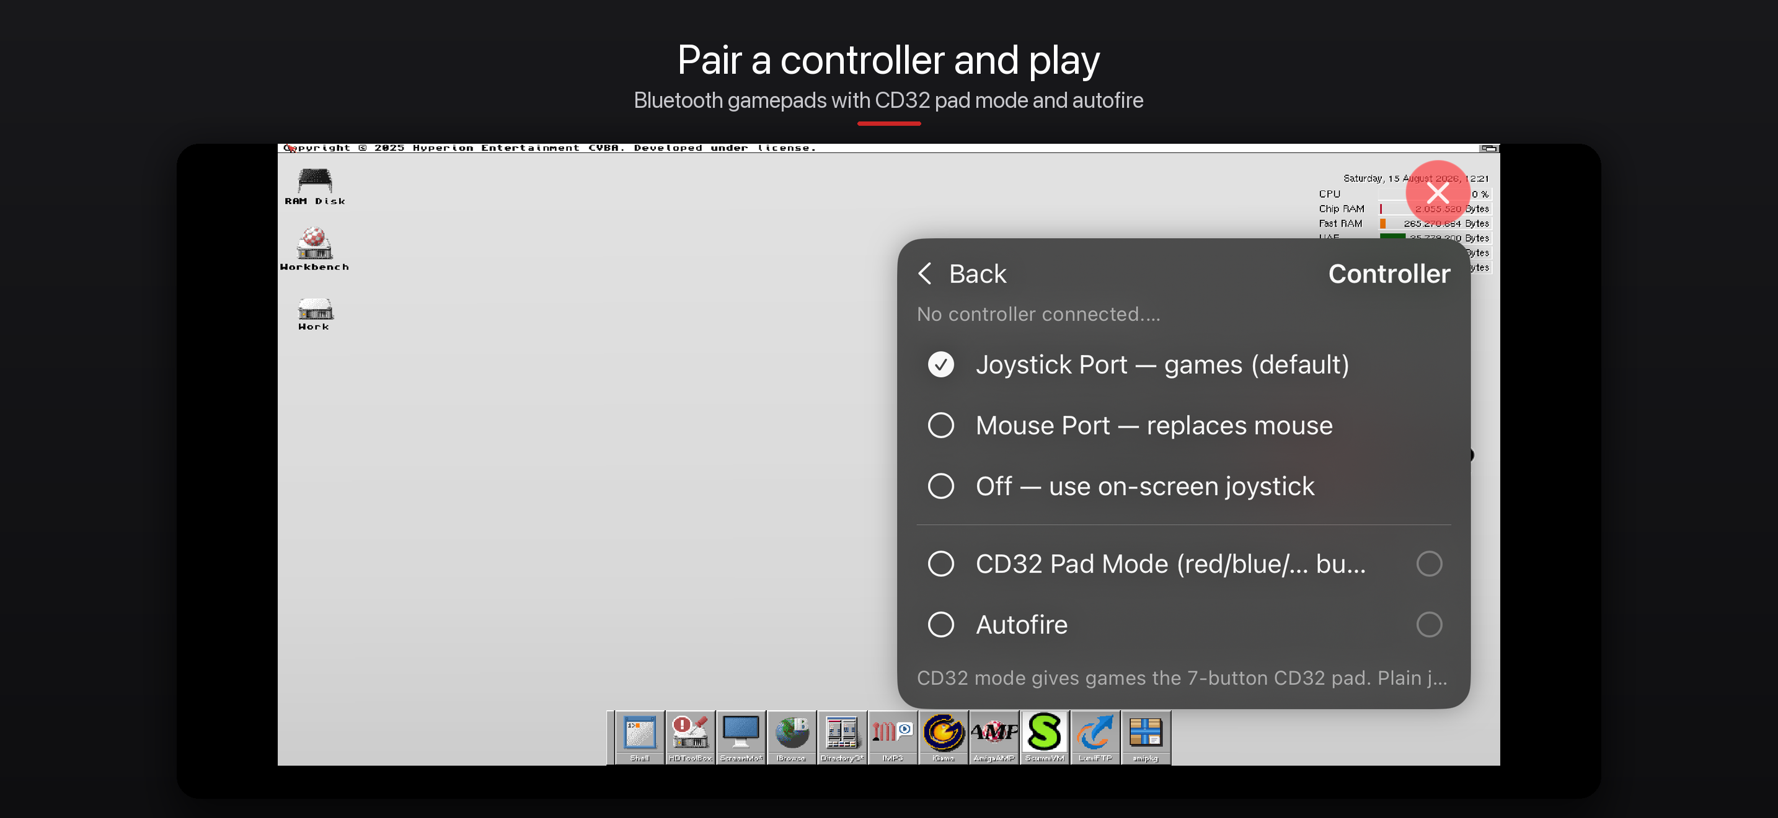
Task: Choose Off — use on-screen joystick
Action: pyautogui.click(x=1183, y=486)
